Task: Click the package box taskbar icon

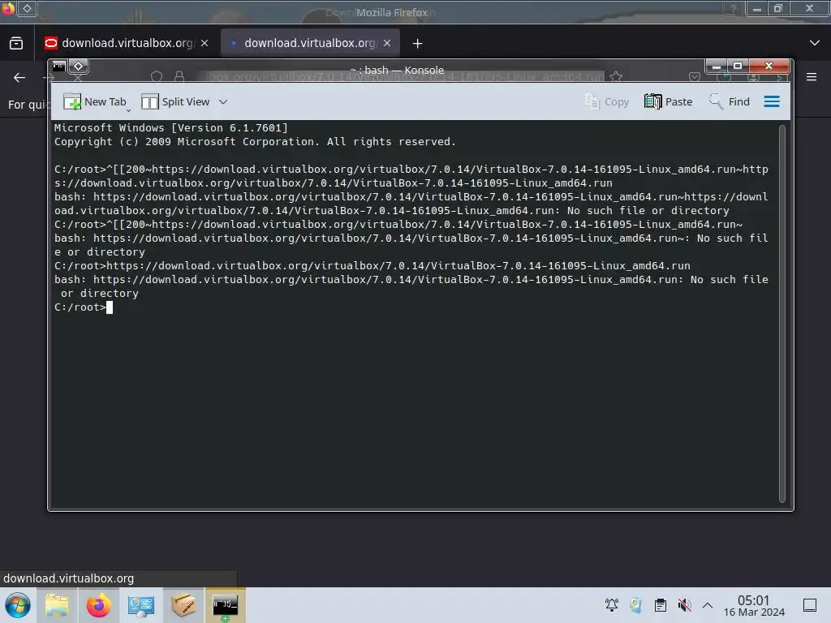Action: (183, 605)
